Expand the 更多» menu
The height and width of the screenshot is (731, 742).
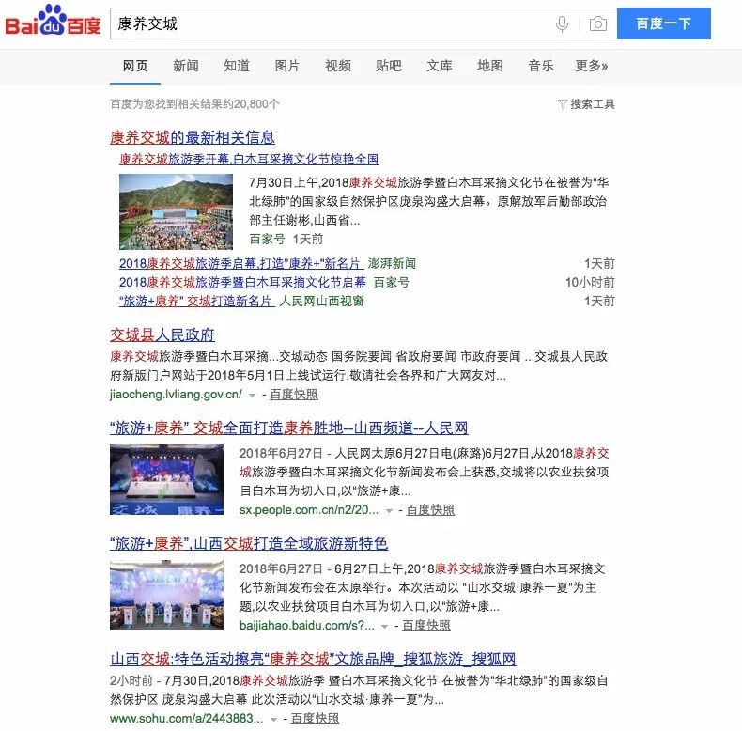point(591,66)
